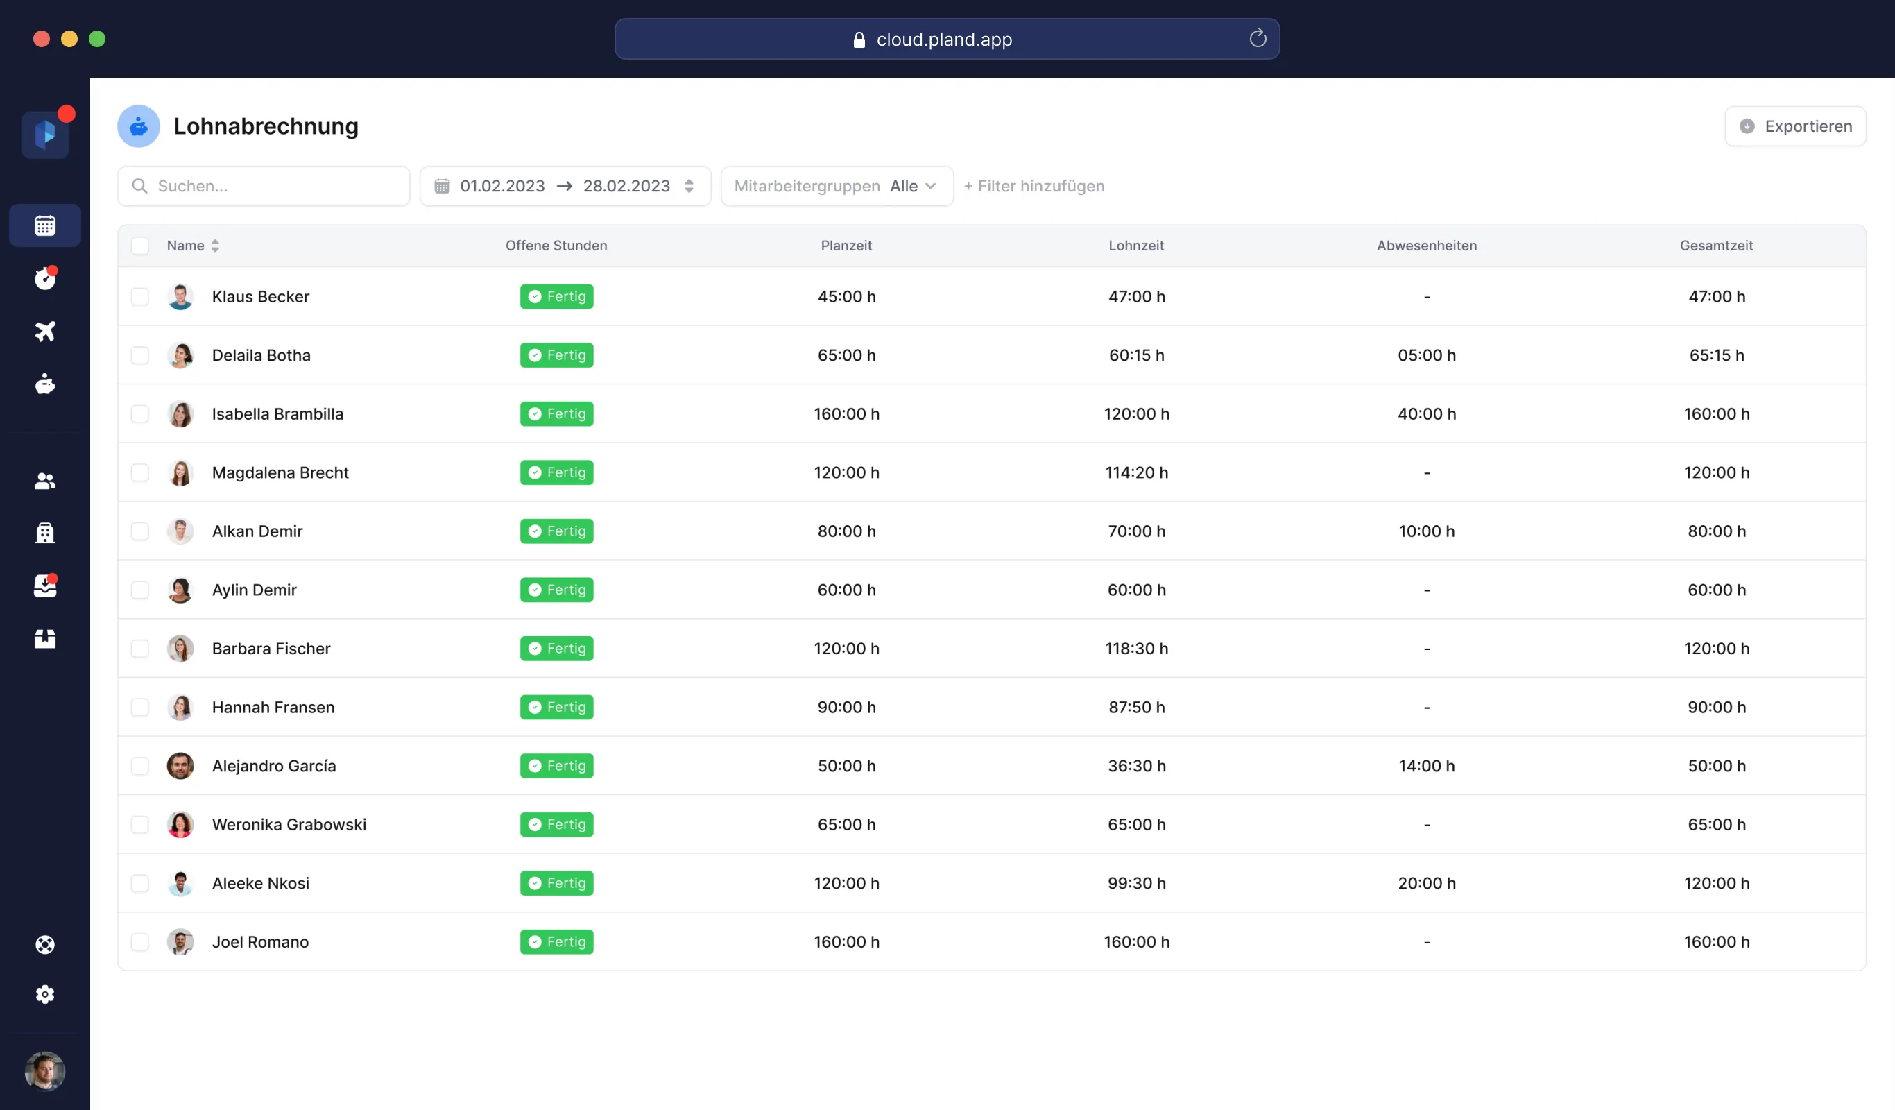
Task: Click into the Suchen search field
Action: click(264, 186)
